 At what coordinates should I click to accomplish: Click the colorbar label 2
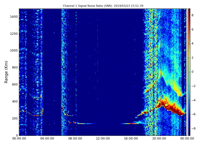click(x=192, y=58)
